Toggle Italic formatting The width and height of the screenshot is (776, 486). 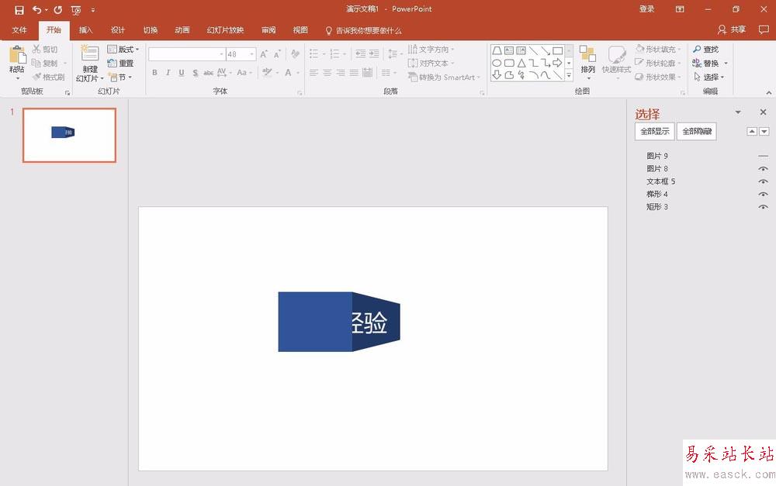(x=168, y=73)
